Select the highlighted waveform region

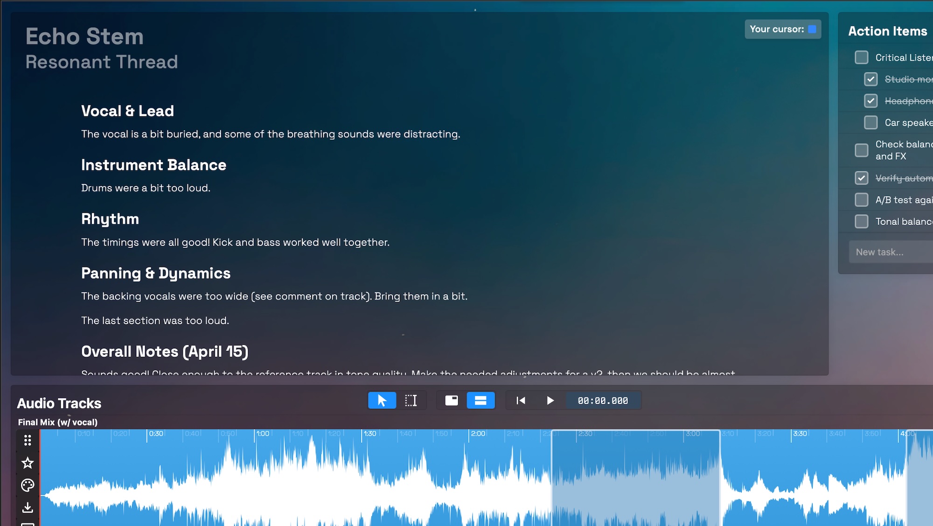635,481
